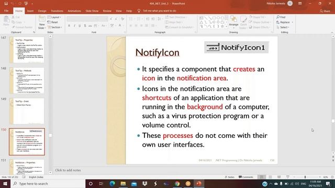Open the Text Direction dropdown
This screenshot has height=188, width=335.
176,17
